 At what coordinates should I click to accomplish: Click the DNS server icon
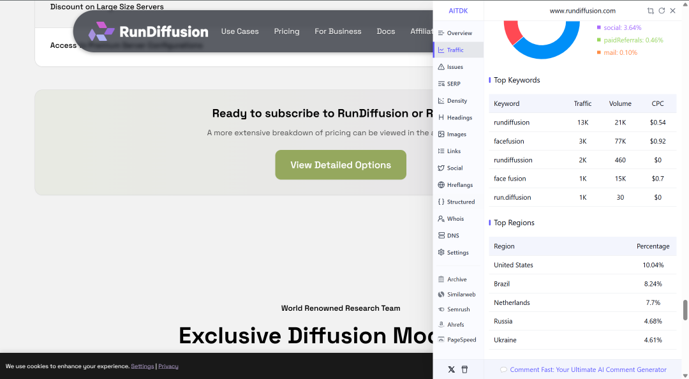441,235
